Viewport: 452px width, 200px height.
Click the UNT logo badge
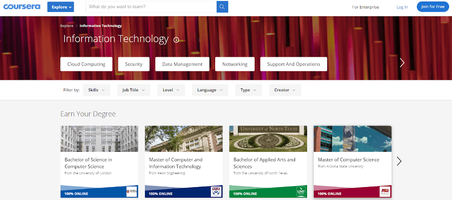[300, 192]
